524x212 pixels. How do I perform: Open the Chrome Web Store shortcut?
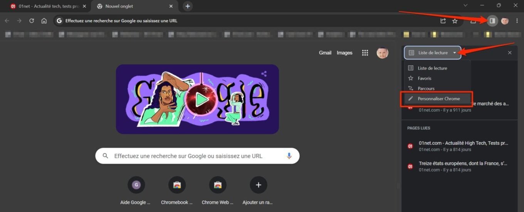coord(218,190)
